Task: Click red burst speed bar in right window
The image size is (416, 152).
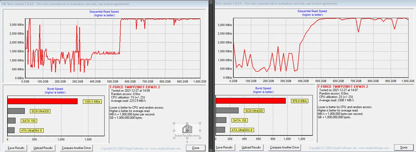Action: click(251, 101)
